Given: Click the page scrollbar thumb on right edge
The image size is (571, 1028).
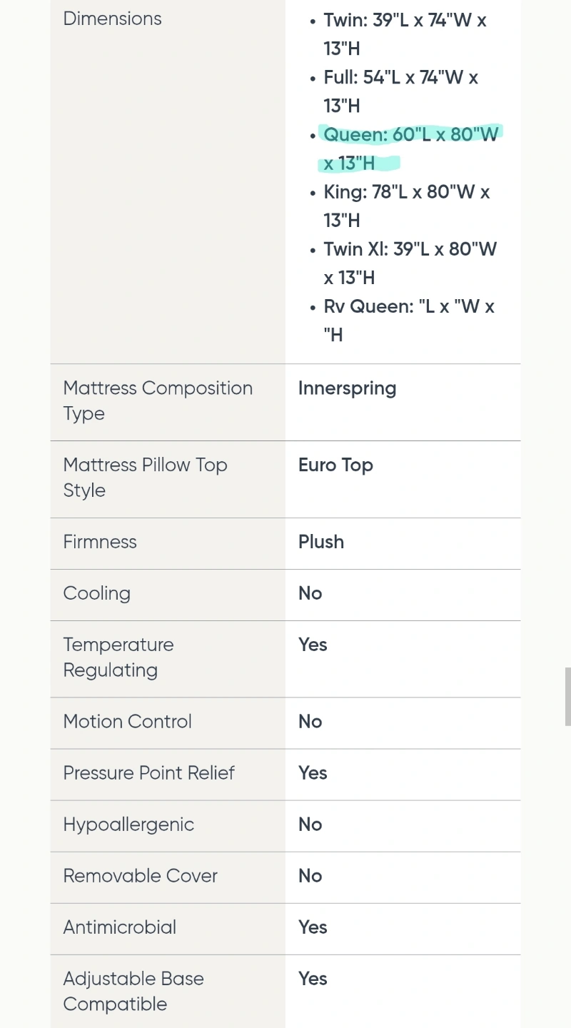Looking at the screenshot, I should (567, 696).
